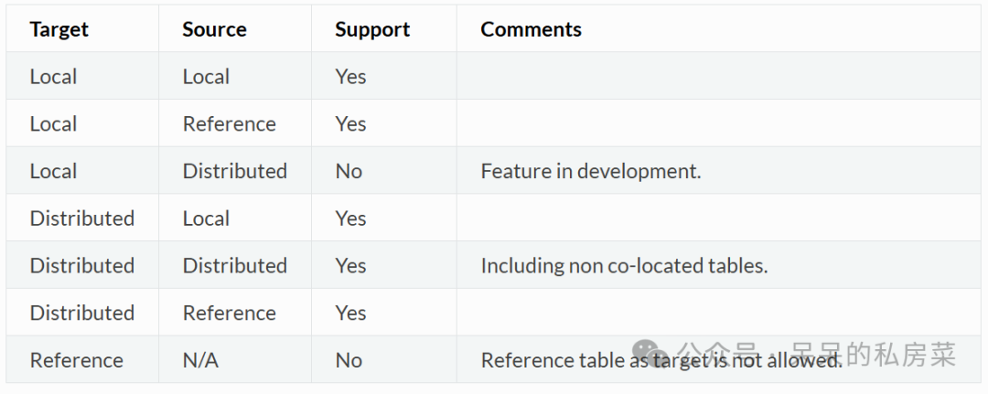This screenshot has width=988, height=394.
Task: Click the Reference cell in the Target column
Action: coord(76,360)
